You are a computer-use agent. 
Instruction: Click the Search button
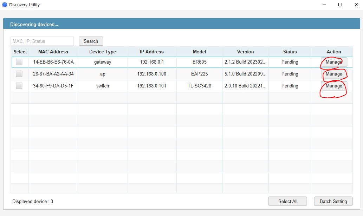pyautogui.click(x=91, y=41)
